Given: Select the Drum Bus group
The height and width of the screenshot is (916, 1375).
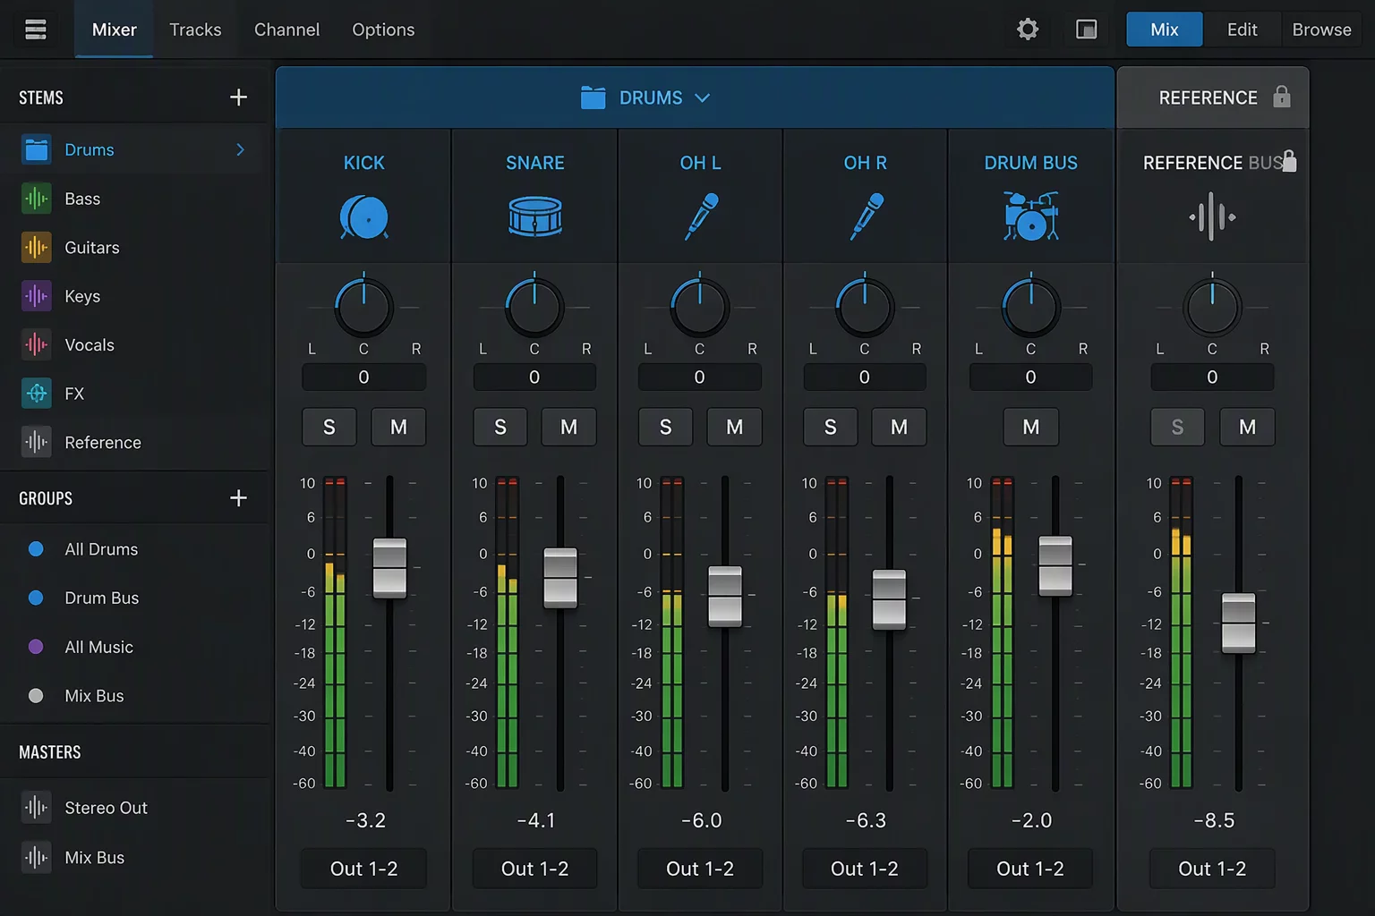Looking at the screenshot, I should point(134,598).
